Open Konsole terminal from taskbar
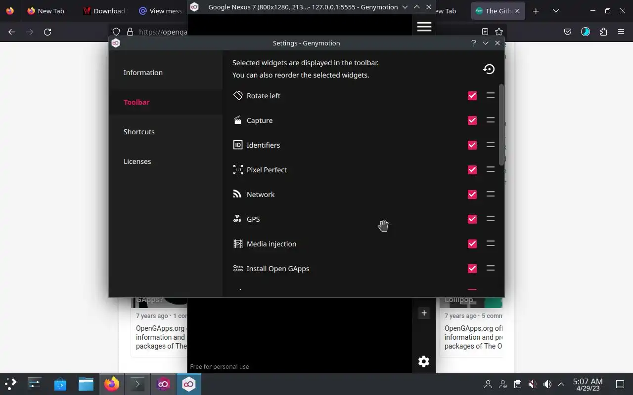Screen dimensions: 633x395 (x=137, y=384)
